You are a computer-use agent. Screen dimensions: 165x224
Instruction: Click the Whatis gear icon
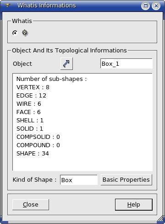[25, 33]
